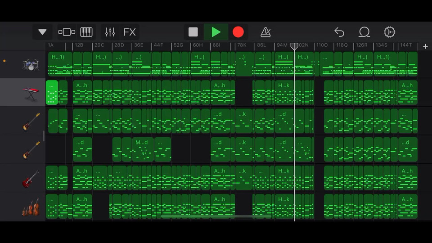
Task: Select the last A...h region on keyboard track
Action: point(408,93)
